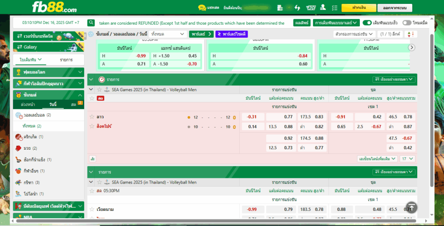Expand the winter Olympics sidebar section

[49, 84]
